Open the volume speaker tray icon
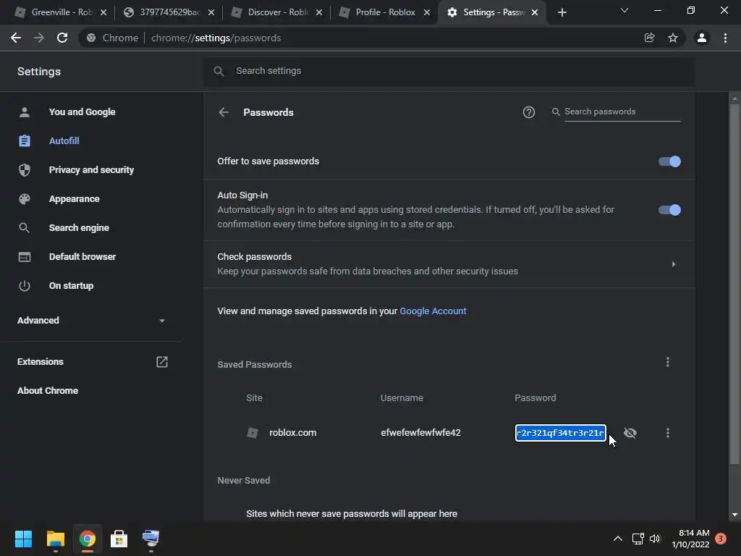 [654, 539]
